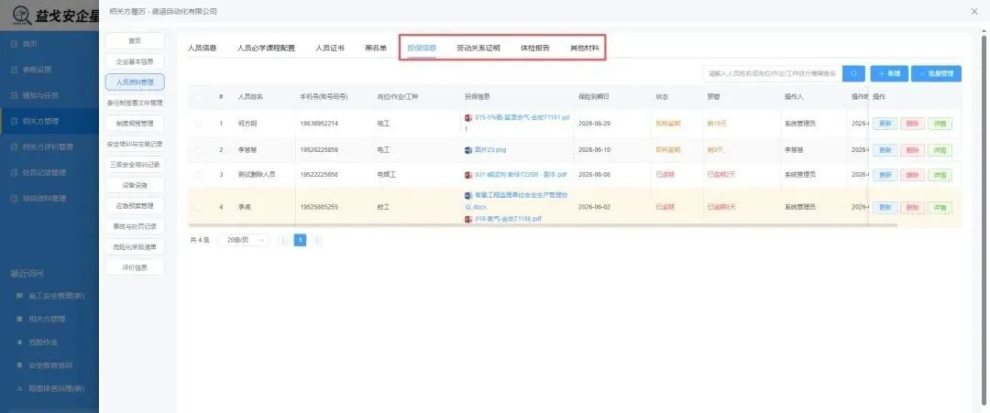The height and width of the screenshot is (413, 990).
Task: Open 责任制签署文件管理 in side menu
Action: 135,103
